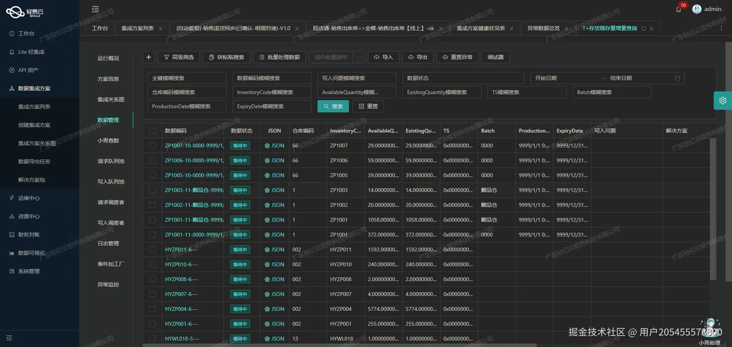
Task: Open the ZP1001-11-0000 data code link
Action: (x=194, y=235)
